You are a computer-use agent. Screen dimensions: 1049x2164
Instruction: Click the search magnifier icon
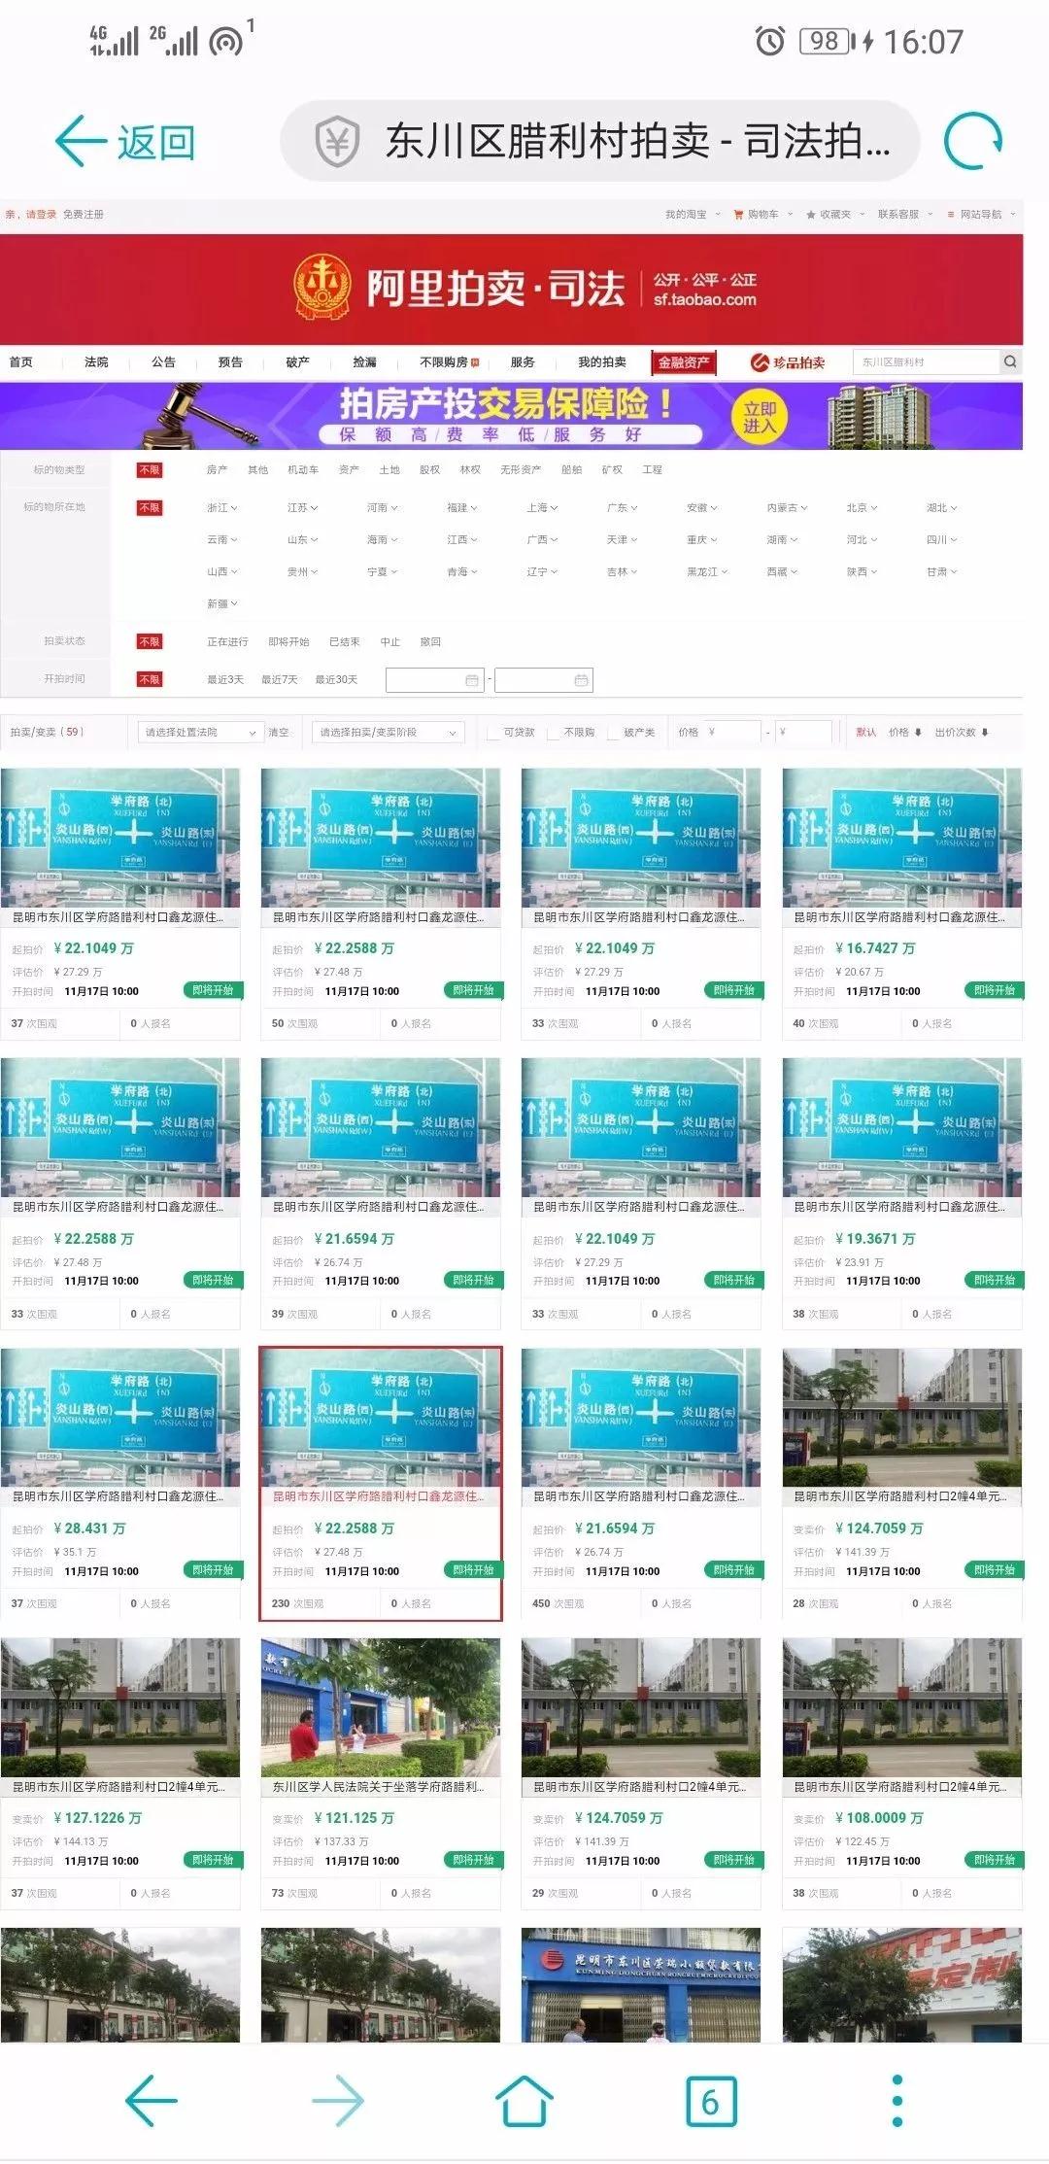coord(1010,361)
